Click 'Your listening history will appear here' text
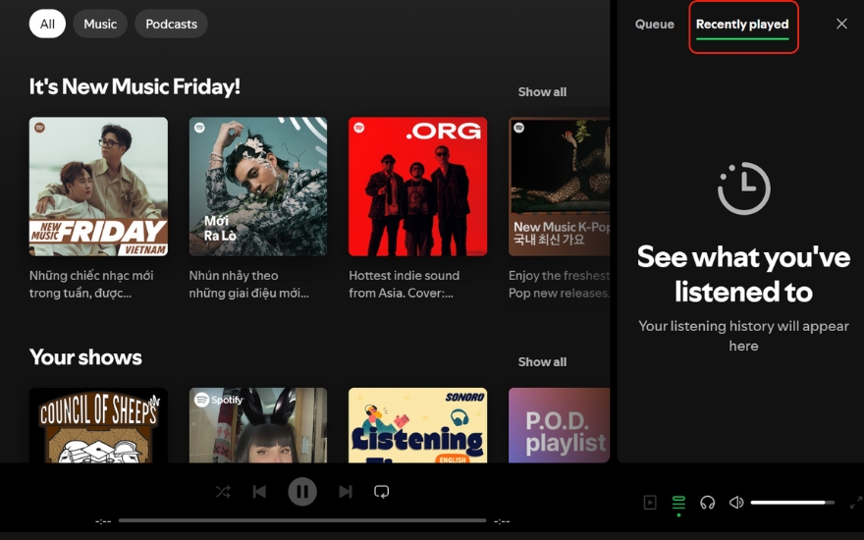The height and width of the screenshot is (540, 864). pyautogui.click(x=744, y=336)
